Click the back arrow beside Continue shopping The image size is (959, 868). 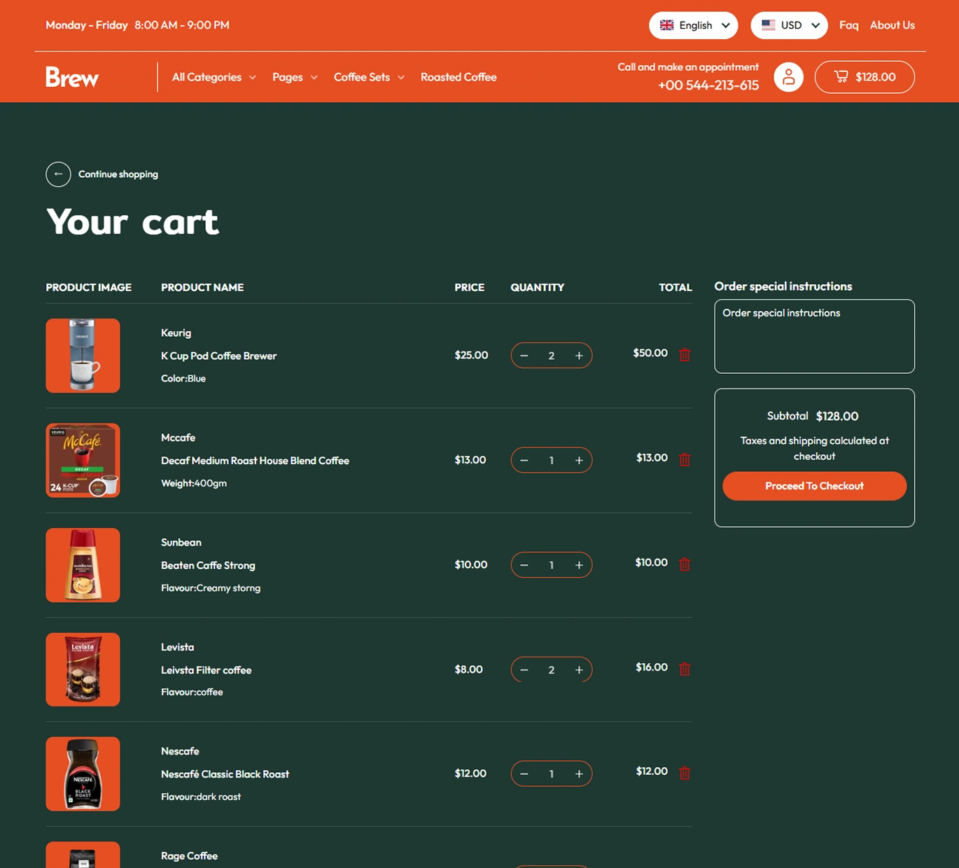pyautogui.click(x=58, y=174)
